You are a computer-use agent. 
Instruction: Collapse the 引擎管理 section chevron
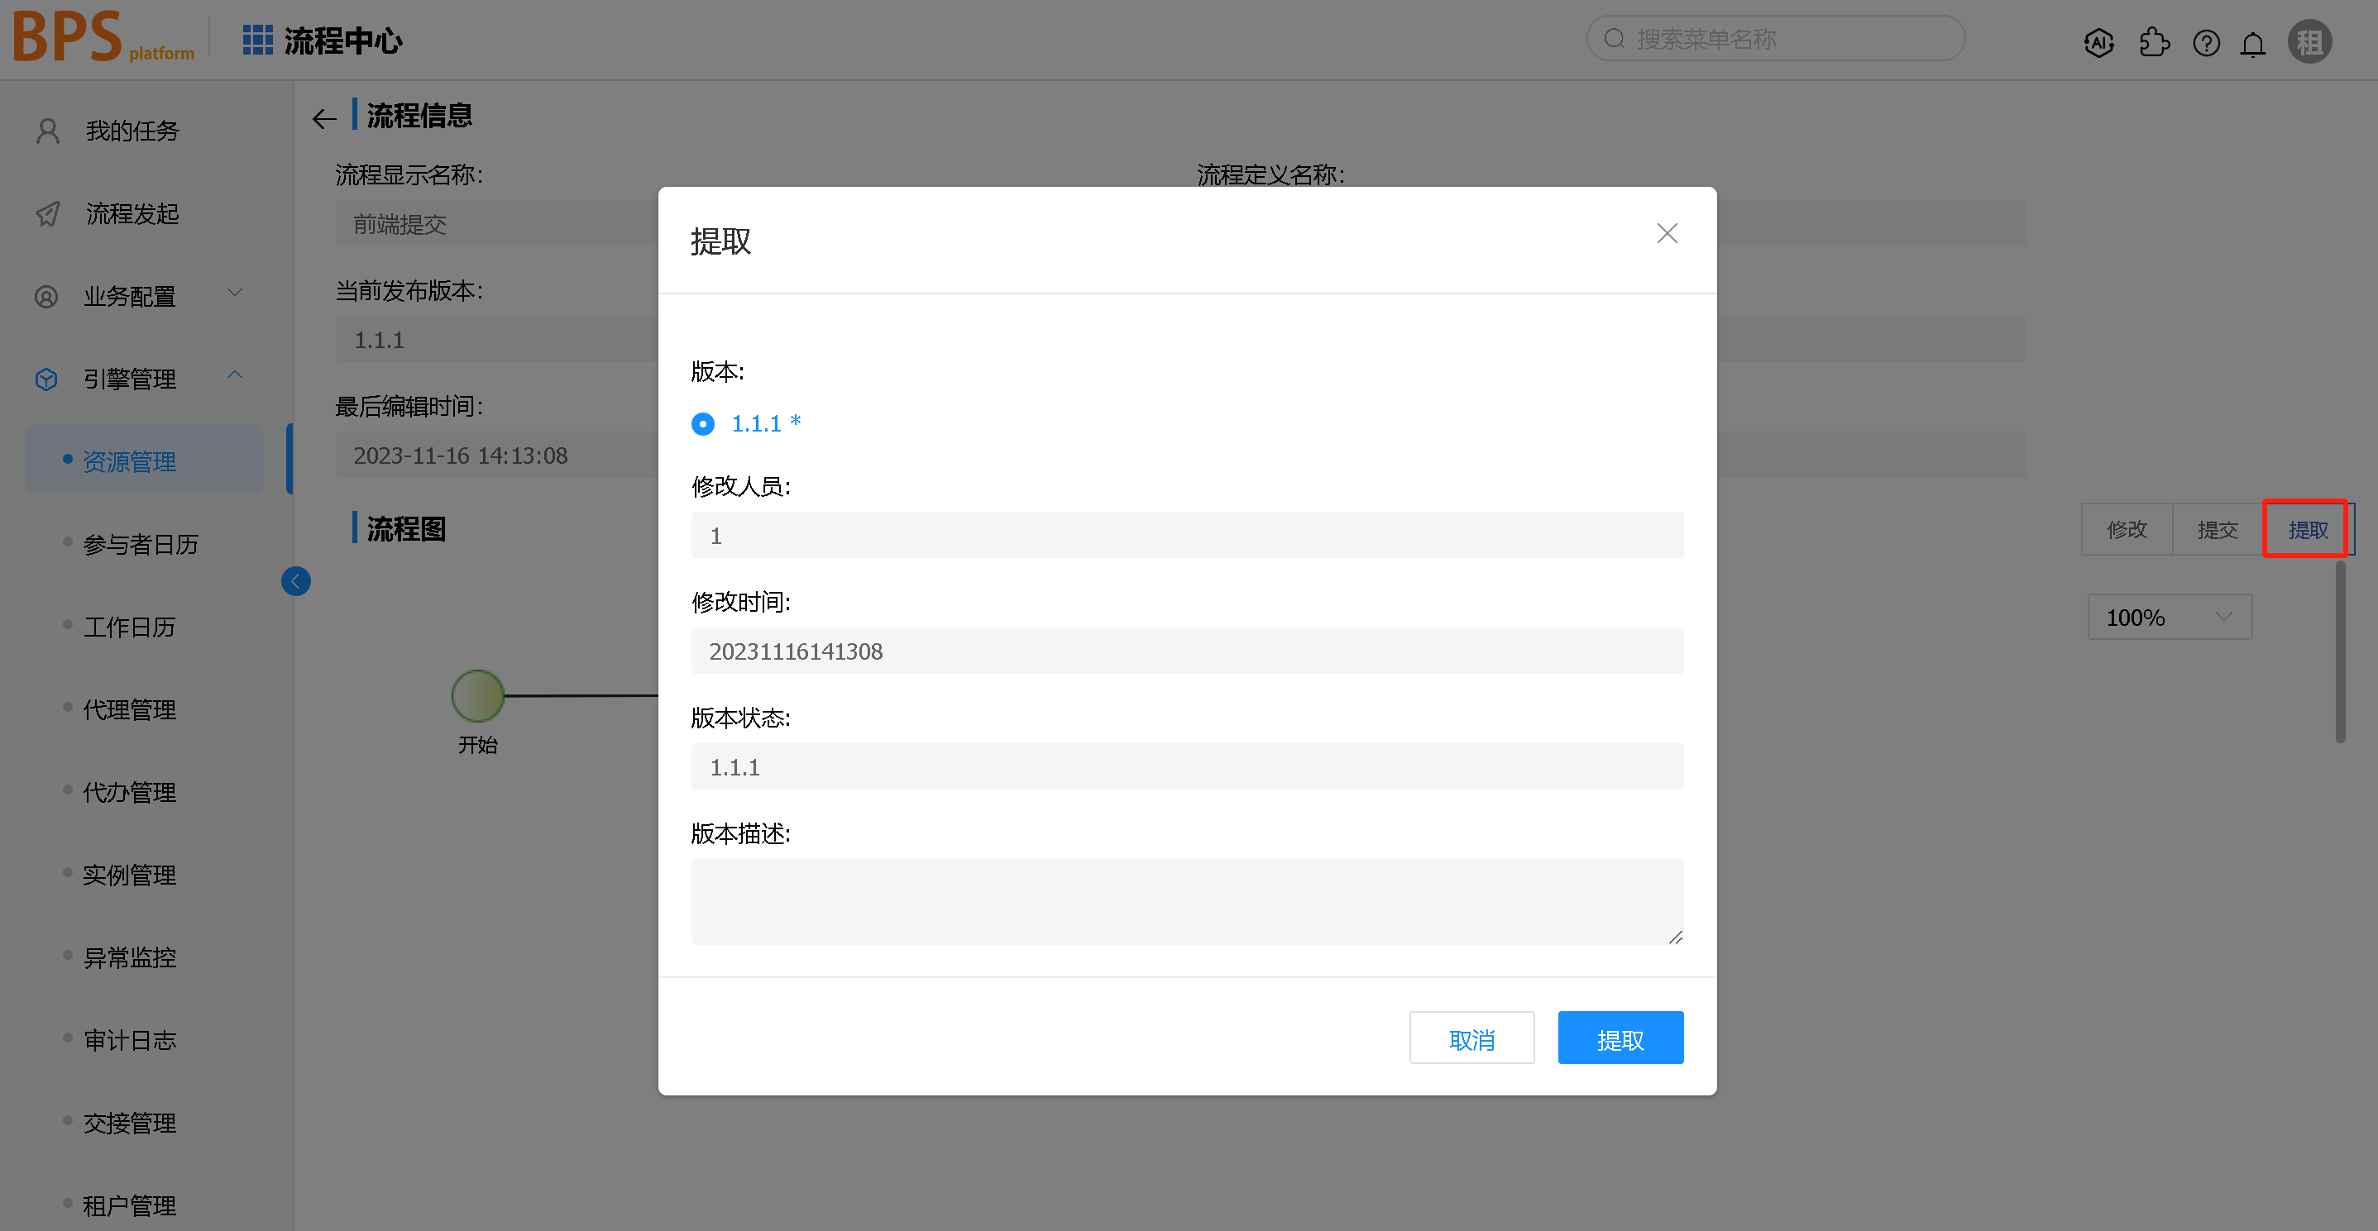[x=234, y=375]
